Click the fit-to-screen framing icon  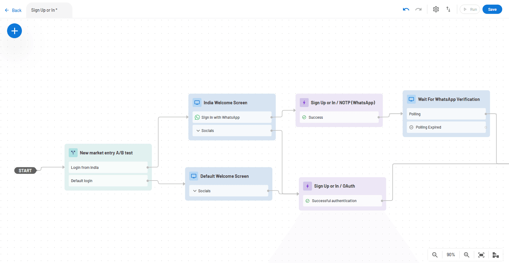481,255
